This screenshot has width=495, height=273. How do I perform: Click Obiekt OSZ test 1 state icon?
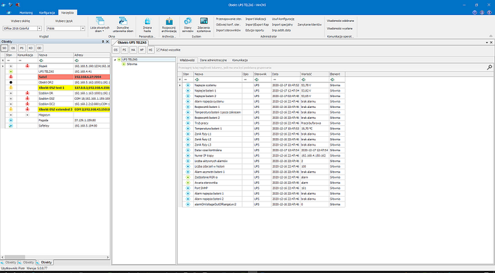click(11, 88)
